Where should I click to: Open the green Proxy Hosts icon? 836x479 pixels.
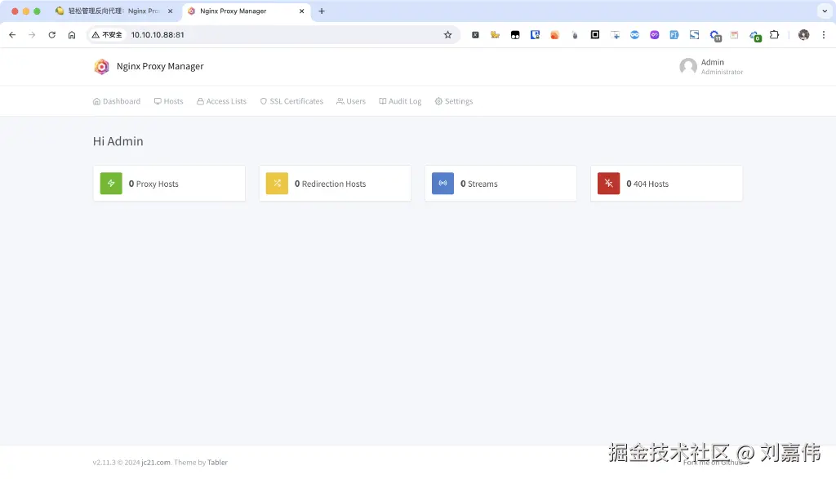[x=111, y=184]
